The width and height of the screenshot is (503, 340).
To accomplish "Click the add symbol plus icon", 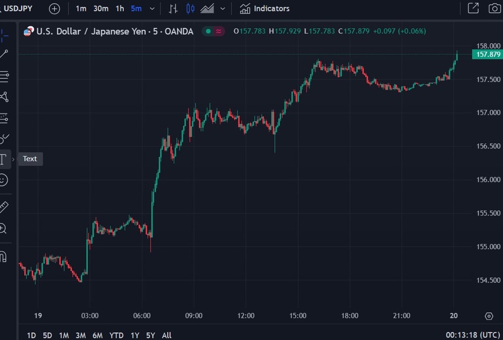I will (x=54, y=9).
